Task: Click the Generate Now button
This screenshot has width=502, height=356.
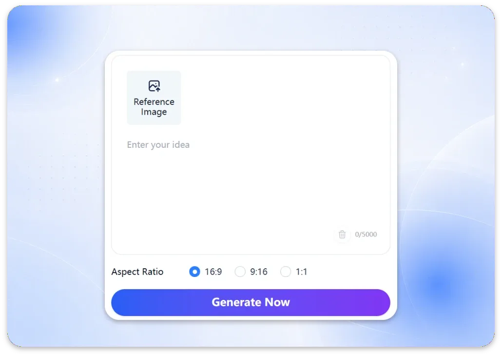Action: point(251,302)
